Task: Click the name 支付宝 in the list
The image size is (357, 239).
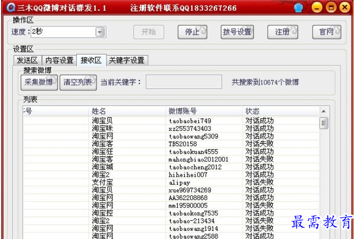Action: pyautogui.click(x=102, y=182)
